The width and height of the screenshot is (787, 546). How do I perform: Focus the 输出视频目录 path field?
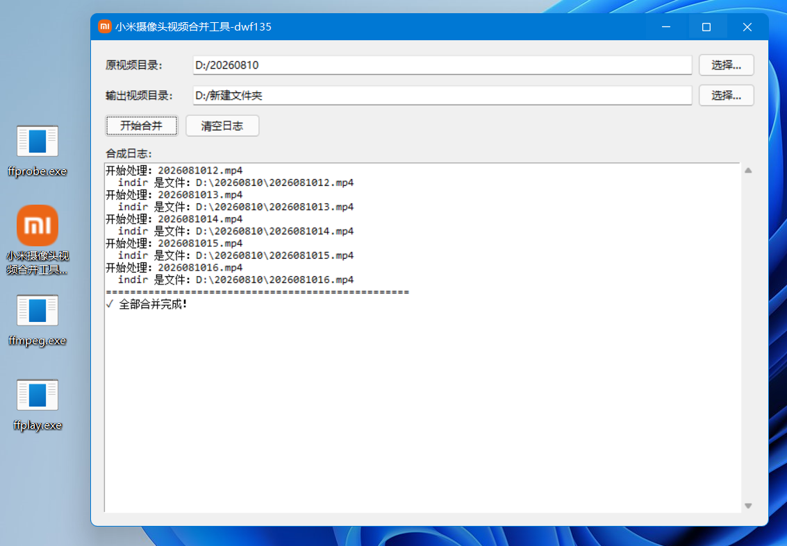[x=442, y=95]
